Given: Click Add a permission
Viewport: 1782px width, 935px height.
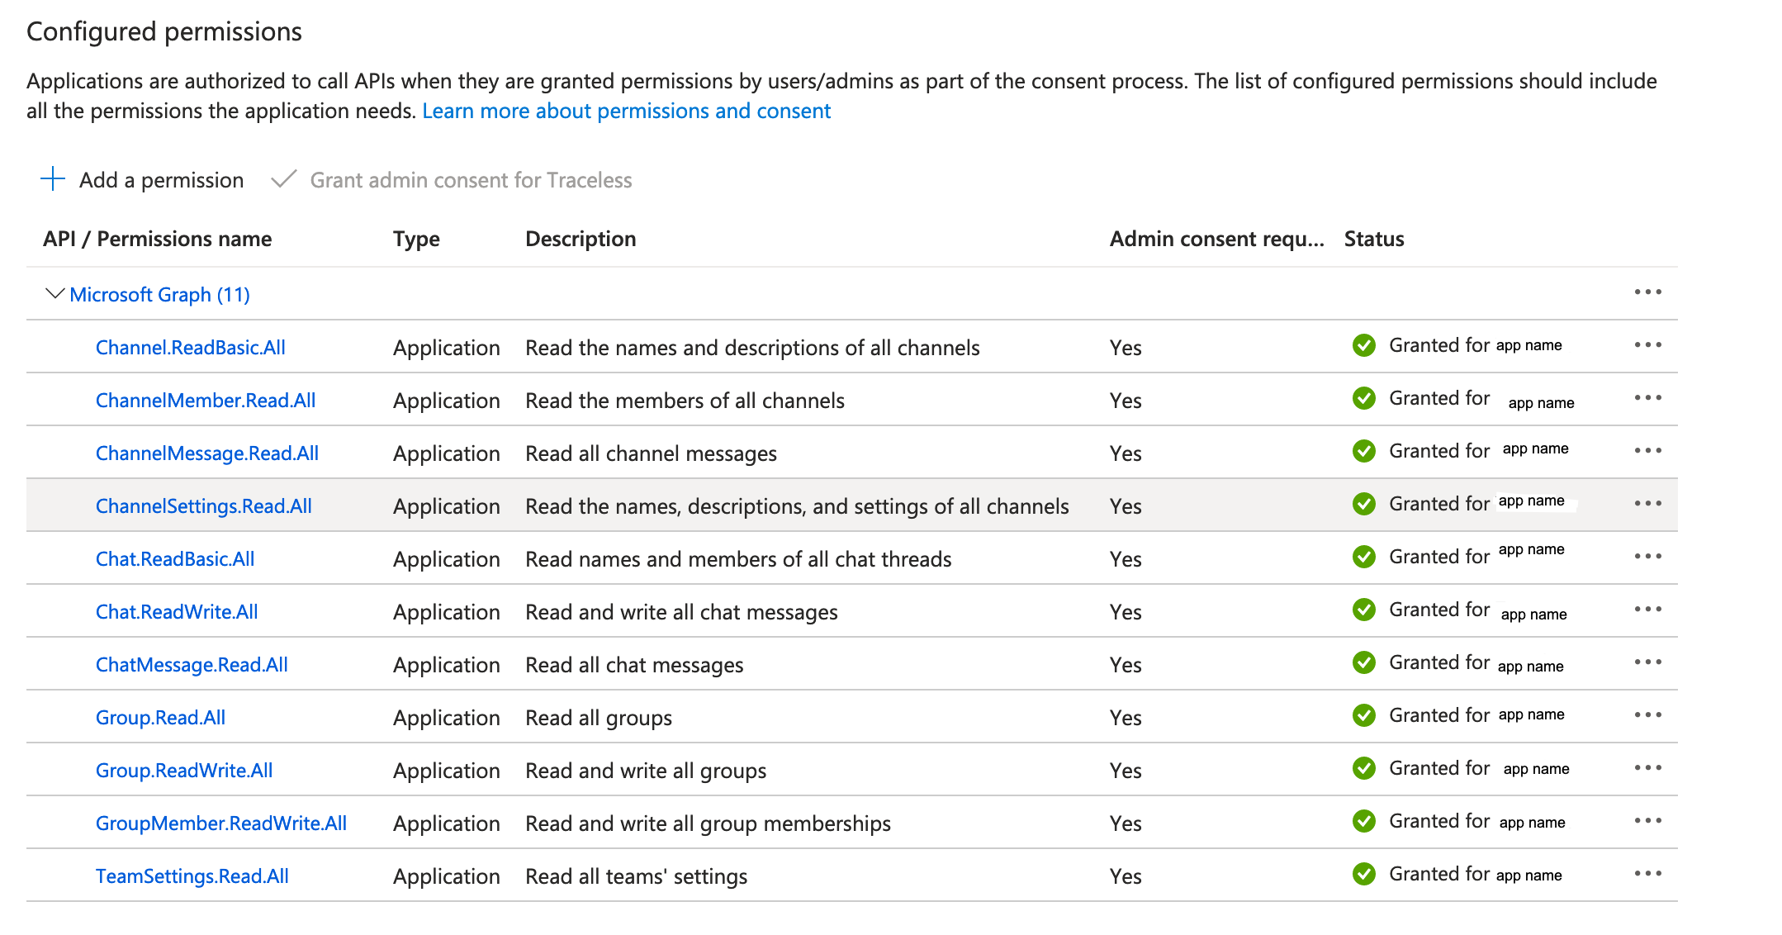Looking at the screenshot, I should (x=161, y=179).
